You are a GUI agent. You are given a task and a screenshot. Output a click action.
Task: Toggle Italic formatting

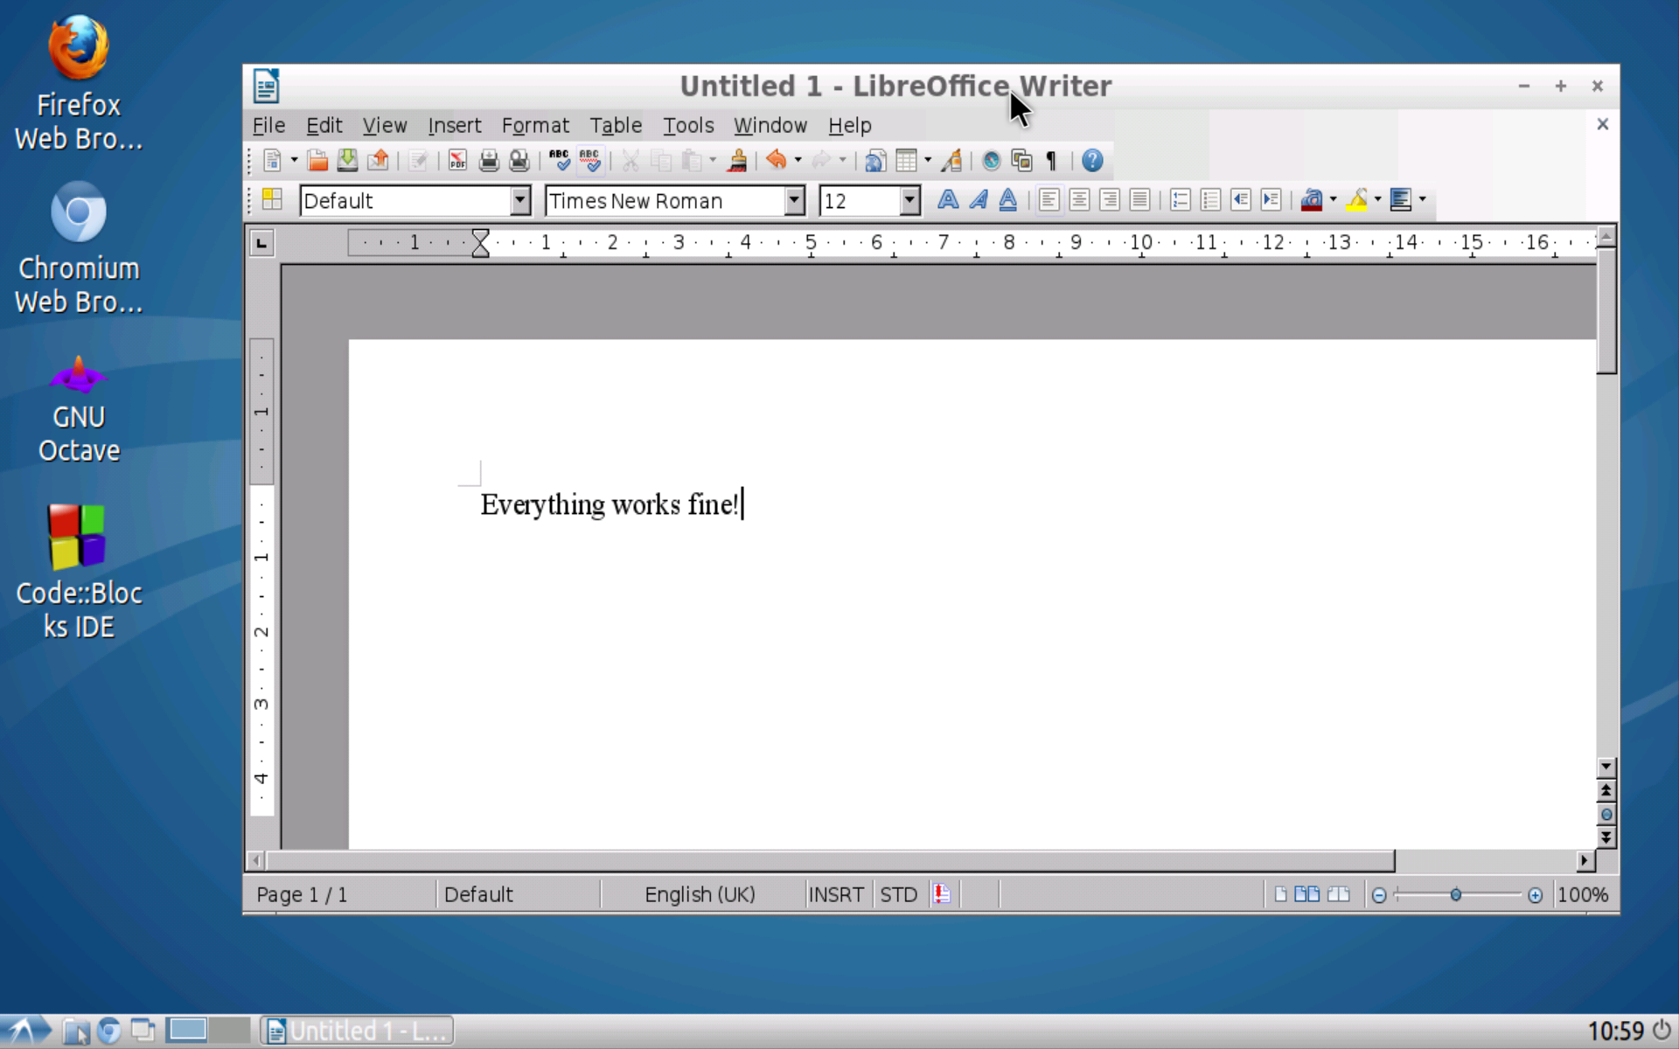click(x=979, y=200)
